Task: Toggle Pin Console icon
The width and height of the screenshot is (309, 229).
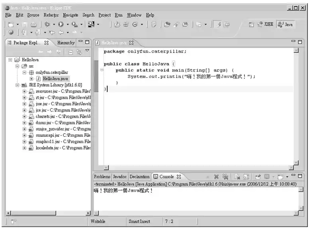Action: pyautogui.click(x=258, y=177)
